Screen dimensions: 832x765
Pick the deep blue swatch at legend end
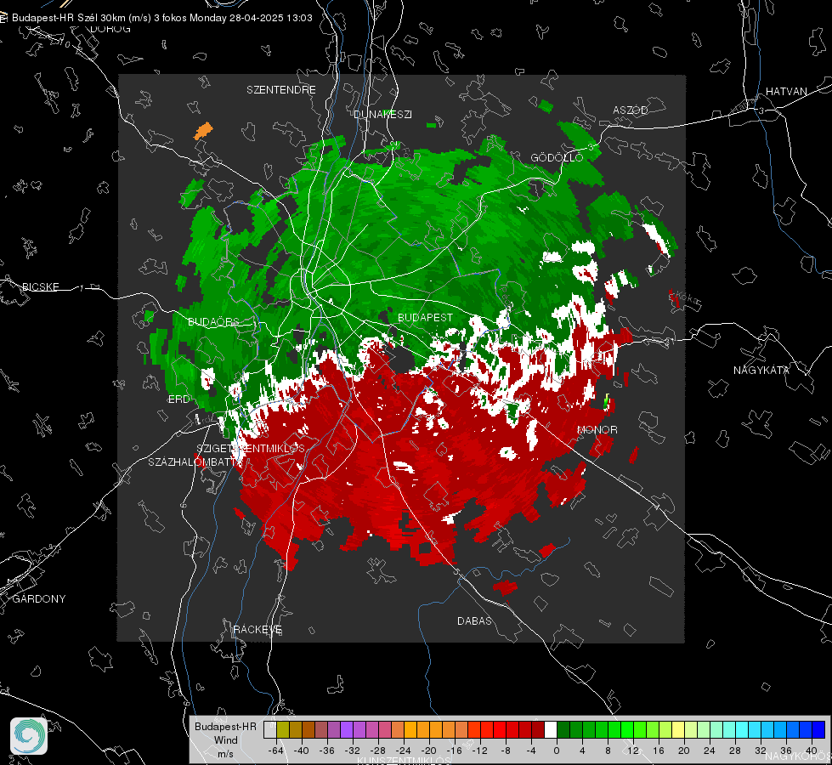818,729
